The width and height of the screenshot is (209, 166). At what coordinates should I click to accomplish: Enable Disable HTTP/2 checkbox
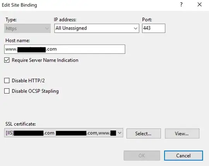[7, 81]
